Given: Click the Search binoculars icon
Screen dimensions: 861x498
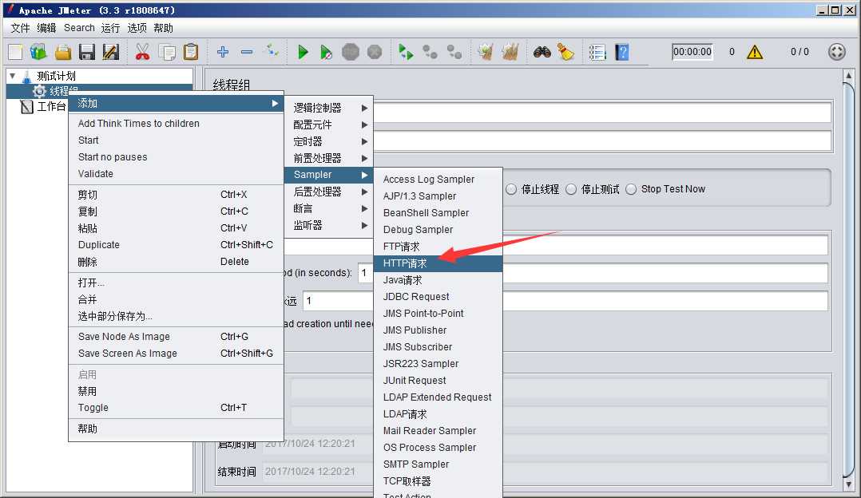Looking at the screenshot, I should [x=542, y=52].
